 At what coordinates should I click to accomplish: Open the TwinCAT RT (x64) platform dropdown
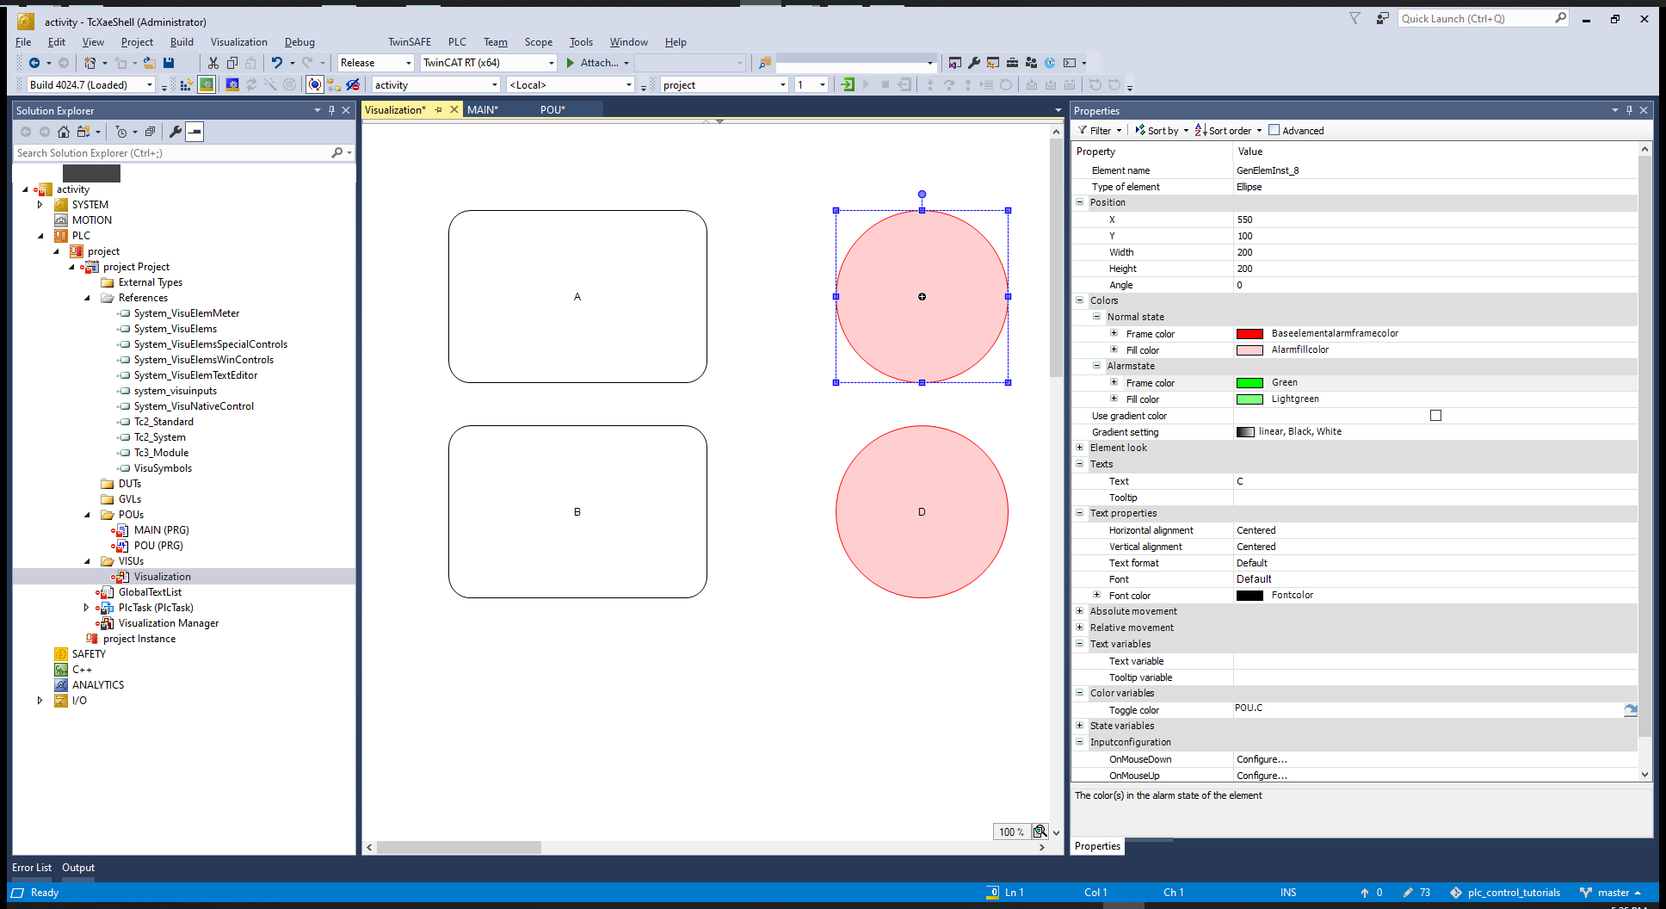pyautogui.click(x=551, y=63)
